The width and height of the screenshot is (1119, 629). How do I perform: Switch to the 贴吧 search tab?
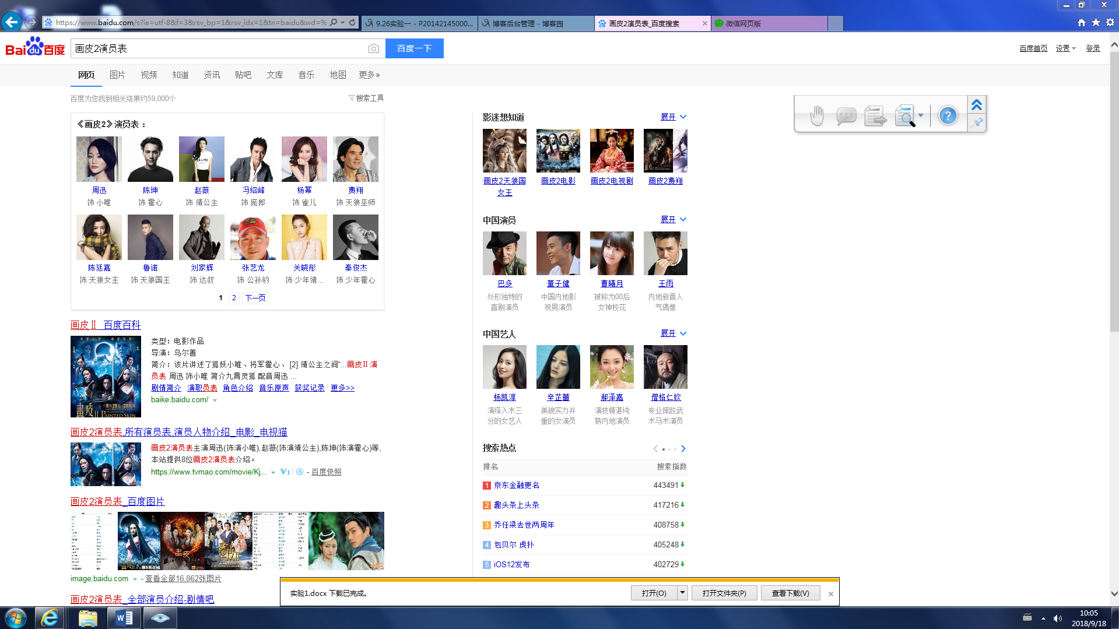(243, 75)
